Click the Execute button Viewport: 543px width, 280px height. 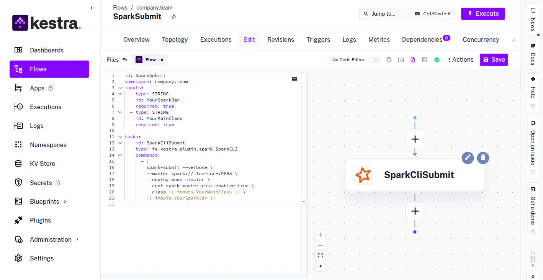point(483,14)
